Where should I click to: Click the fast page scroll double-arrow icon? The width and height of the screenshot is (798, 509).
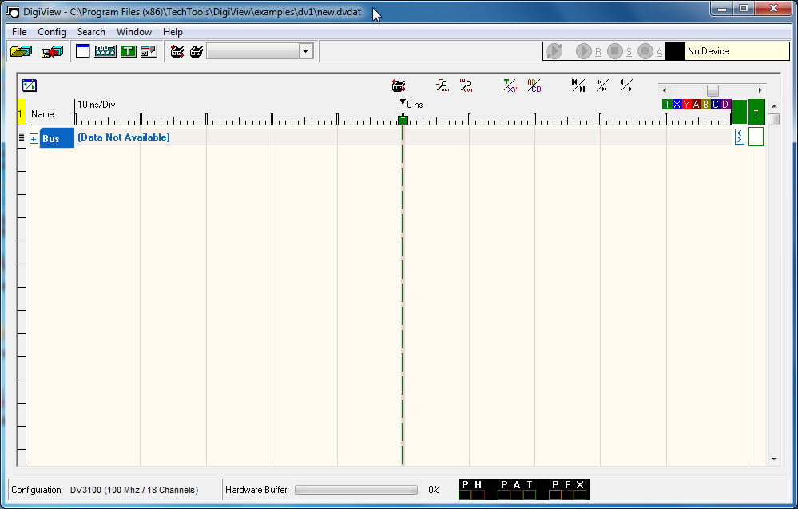[x=602, y=85]
